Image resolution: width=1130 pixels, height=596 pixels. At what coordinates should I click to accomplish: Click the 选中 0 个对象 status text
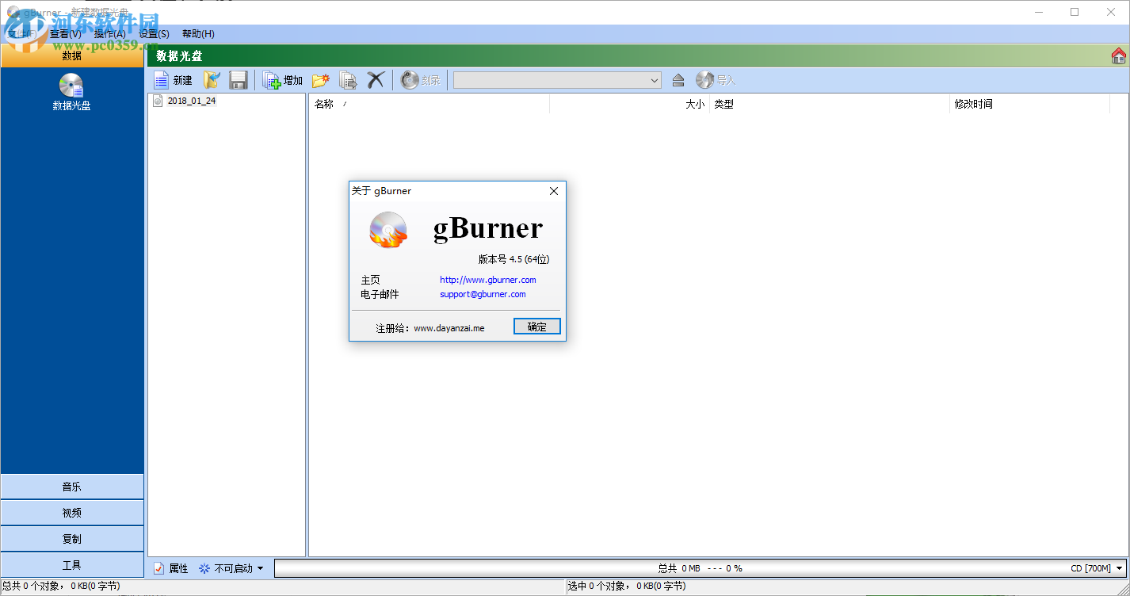tap(627, 586)
